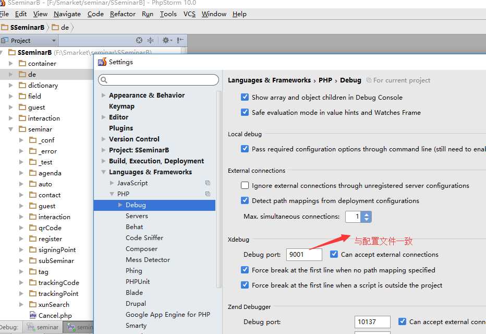This screenshot has height=334, width=486.
Task: Expand the Debug settings node arrow
Action: [x=120, y=205]
